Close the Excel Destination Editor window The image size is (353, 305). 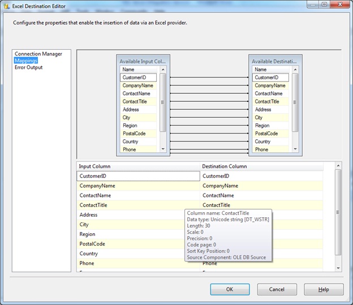point(341,5)
